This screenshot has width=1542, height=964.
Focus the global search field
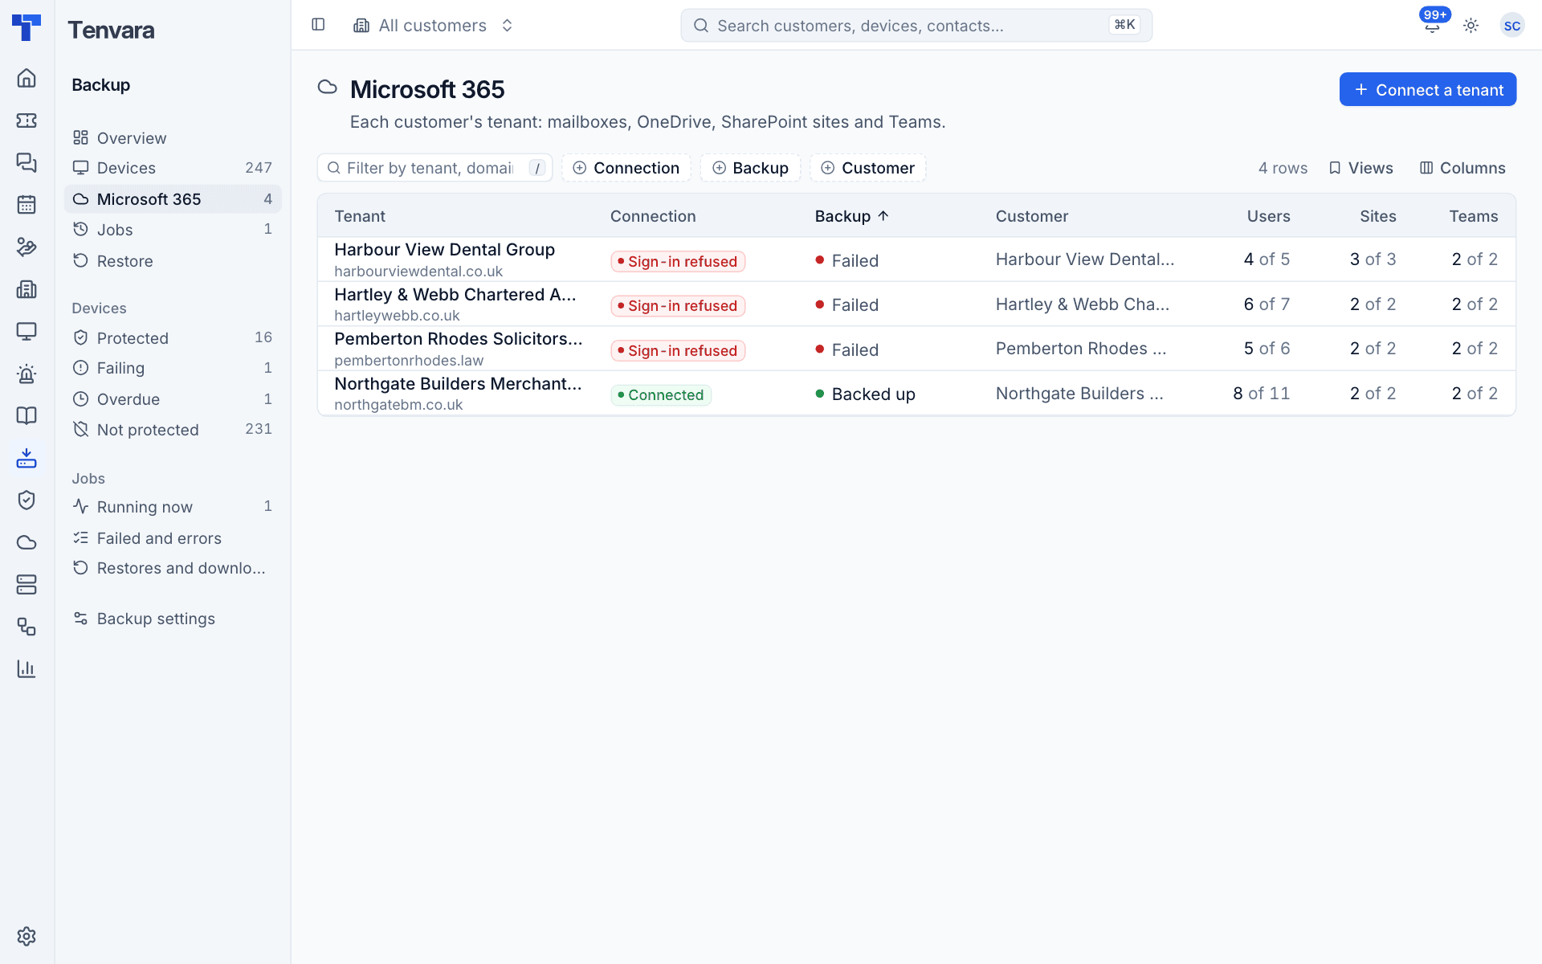(916, 26)
